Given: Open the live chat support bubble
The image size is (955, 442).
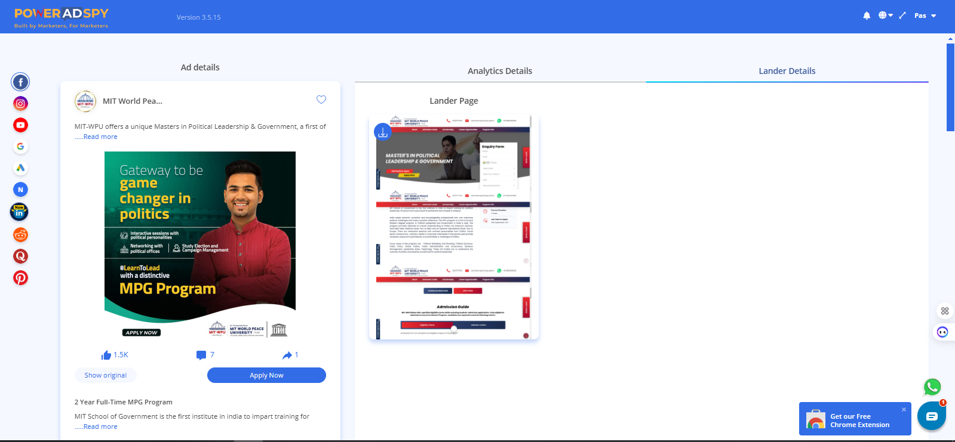Looking at the screenshot, I should click(932, 416).
